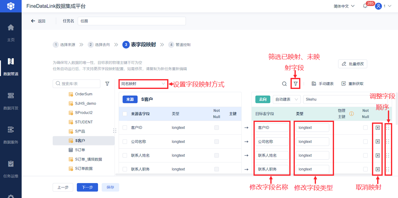This screenshot has width=398, height=198.
Task: Click 上一步 button
Action: click(63, 187)
